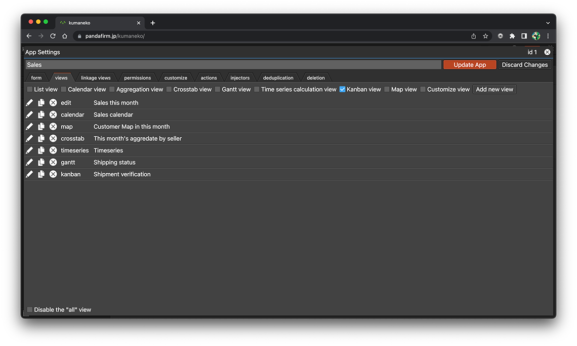This screenshot has height=346, width=577.
Task: Uncheck the Kanban view checkbox
Action: coord(343,90)
